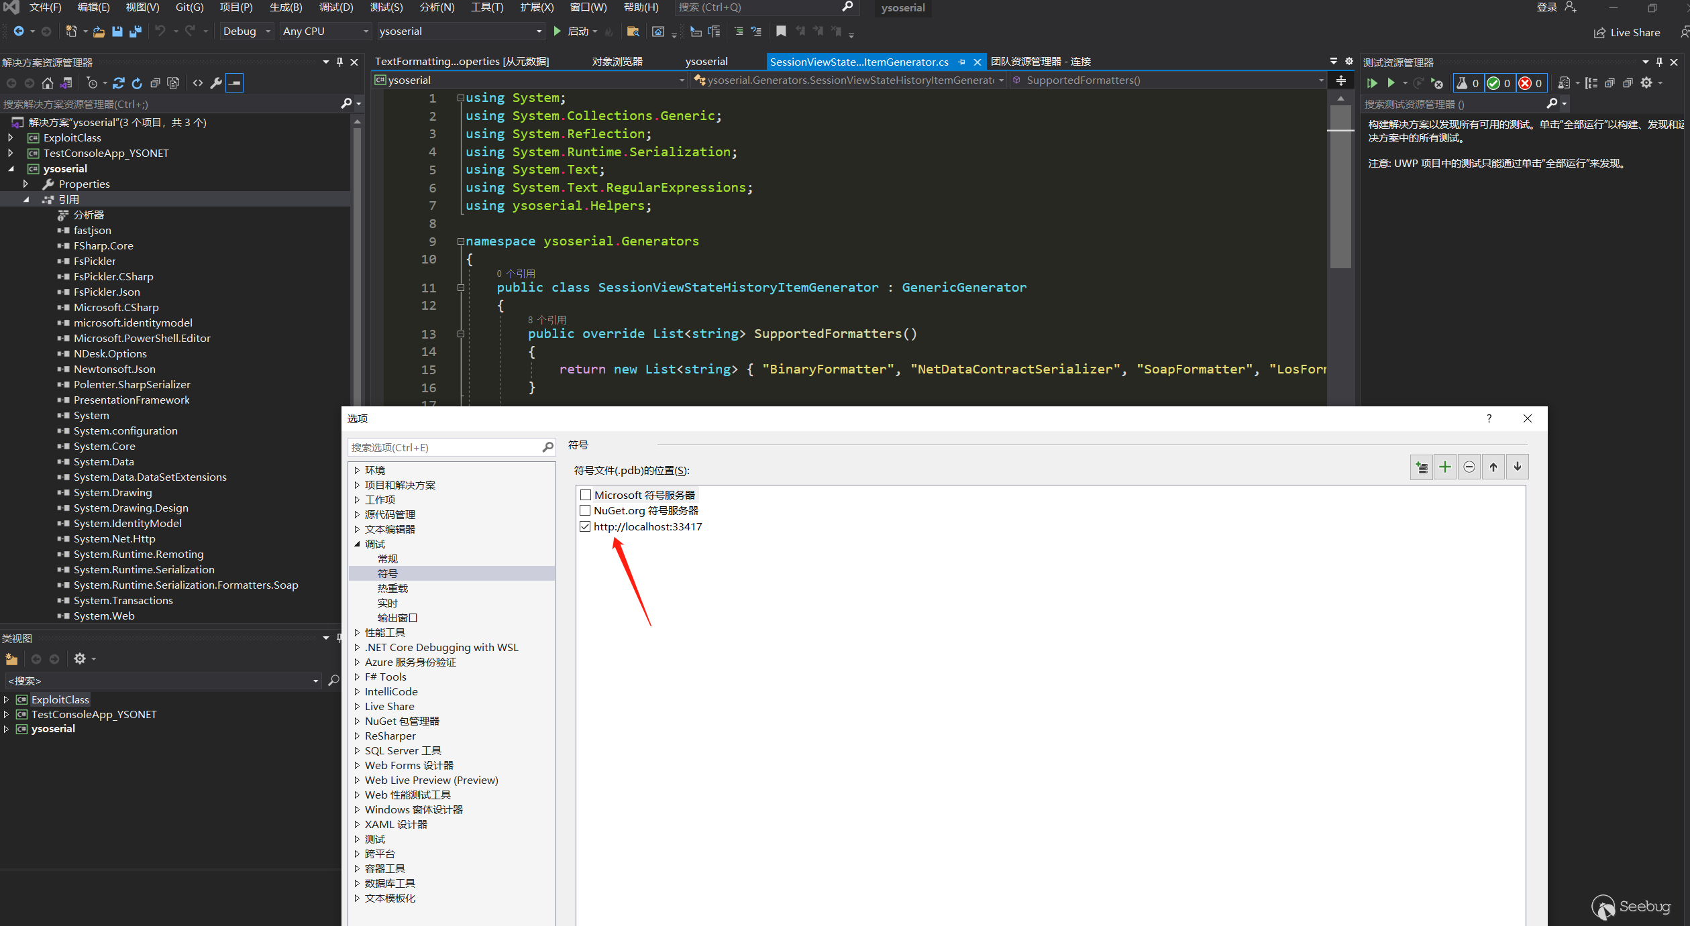Viewport: 1690px width, 926px height.
Task: Move symbol location down with arrow button
Action: point(1517,467)
